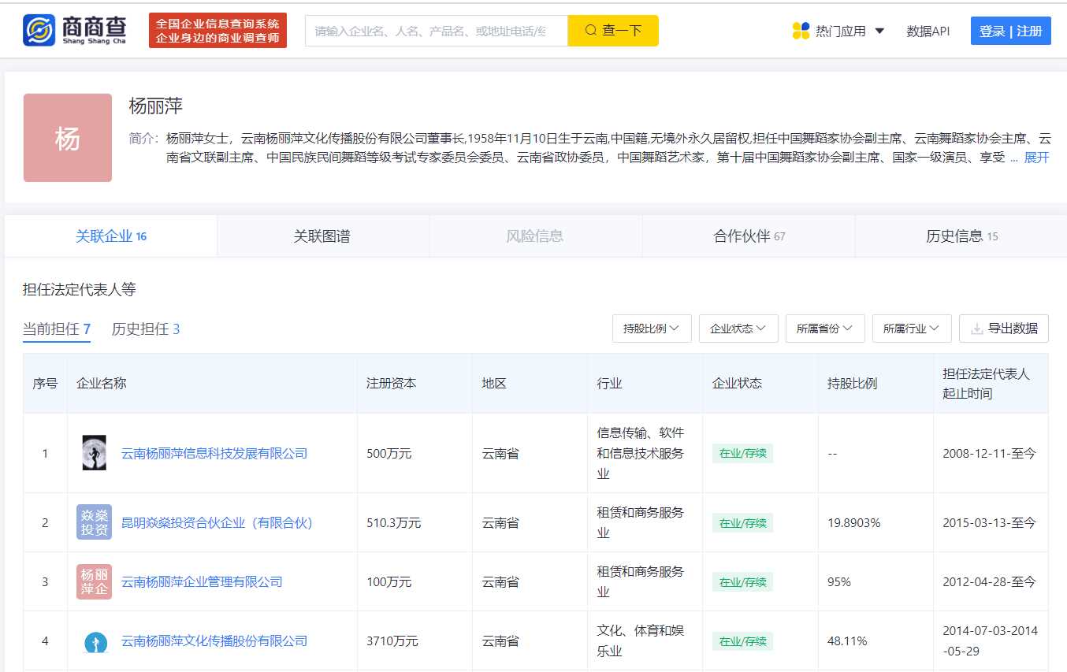Select the 历史担任 3 sub-tab
The width and height of the screenshot is (1067, 672).
point(146,329)
